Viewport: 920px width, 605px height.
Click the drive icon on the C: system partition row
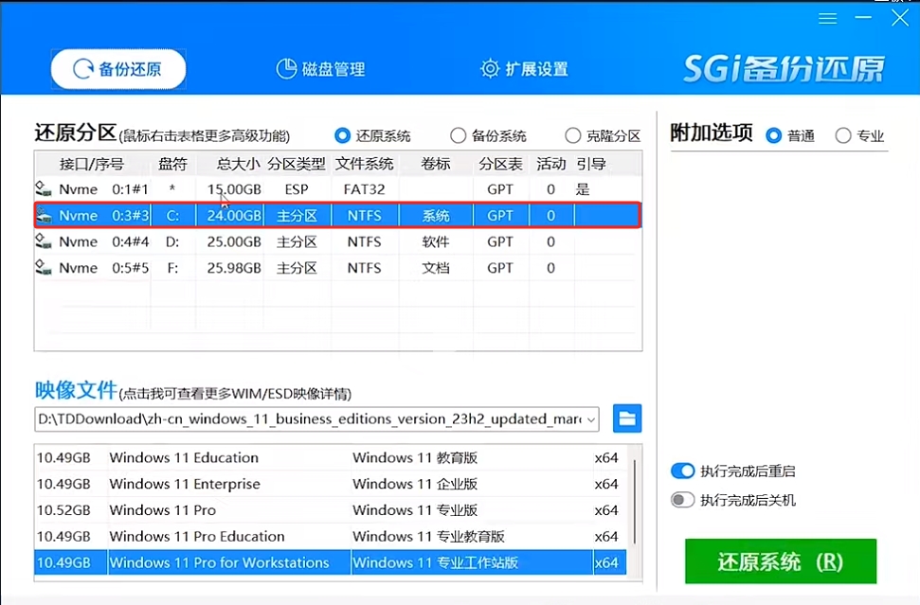click(43, 215)
